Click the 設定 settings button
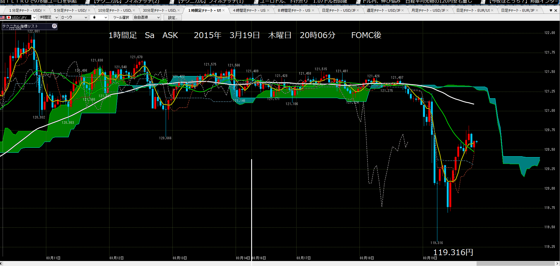Screen dimensions: 560x266 tap(173, 18)
